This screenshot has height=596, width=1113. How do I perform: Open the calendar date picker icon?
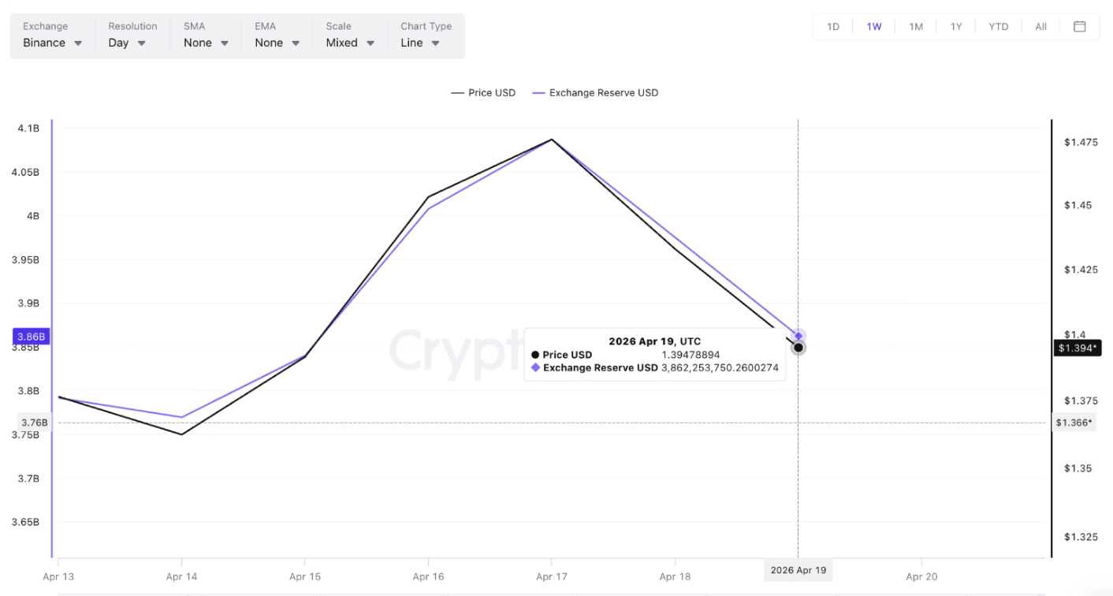pyautogui.click(x=1079, y=27)
